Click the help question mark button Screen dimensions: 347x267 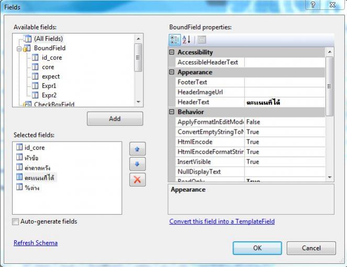[x=312, y=5]
